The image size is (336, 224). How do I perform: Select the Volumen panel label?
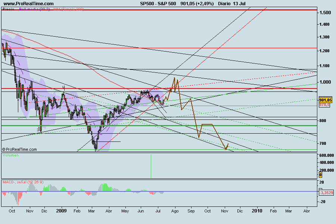tap(10, 155)
